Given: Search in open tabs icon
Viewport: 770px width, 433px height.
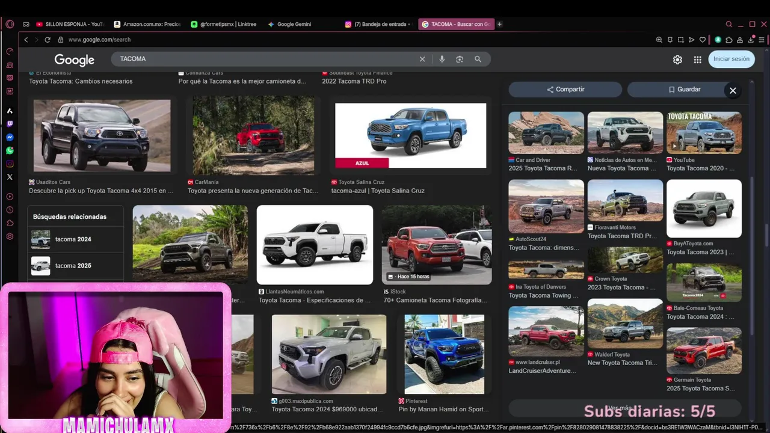Looking at the screenshot, I should [x=729, y=24].
